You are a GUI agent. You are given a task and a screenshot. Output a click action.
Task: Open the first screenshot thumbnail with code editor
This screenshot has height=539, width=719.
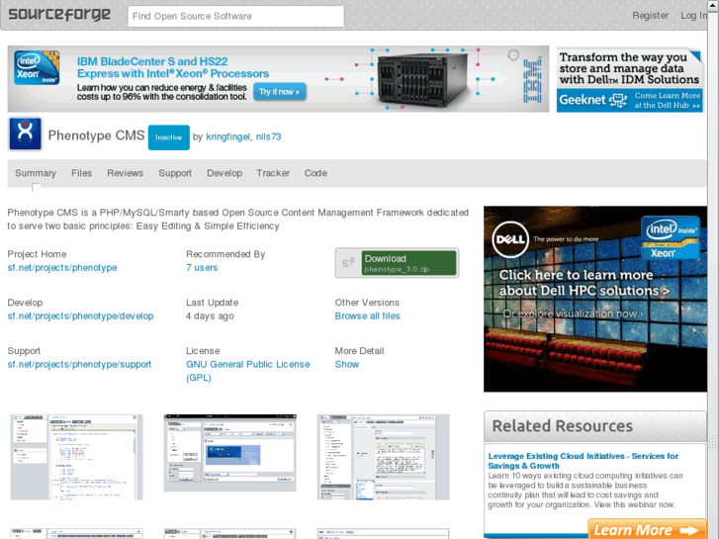[x=76, y=457]
